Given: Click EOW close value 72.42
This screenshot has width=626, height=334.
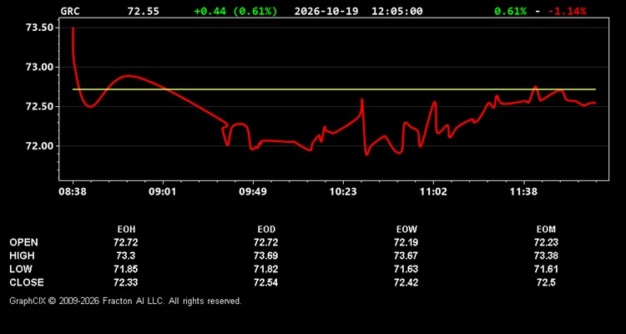Looking at the screenshot, I should pyautogui.click(x=406, y=282).
